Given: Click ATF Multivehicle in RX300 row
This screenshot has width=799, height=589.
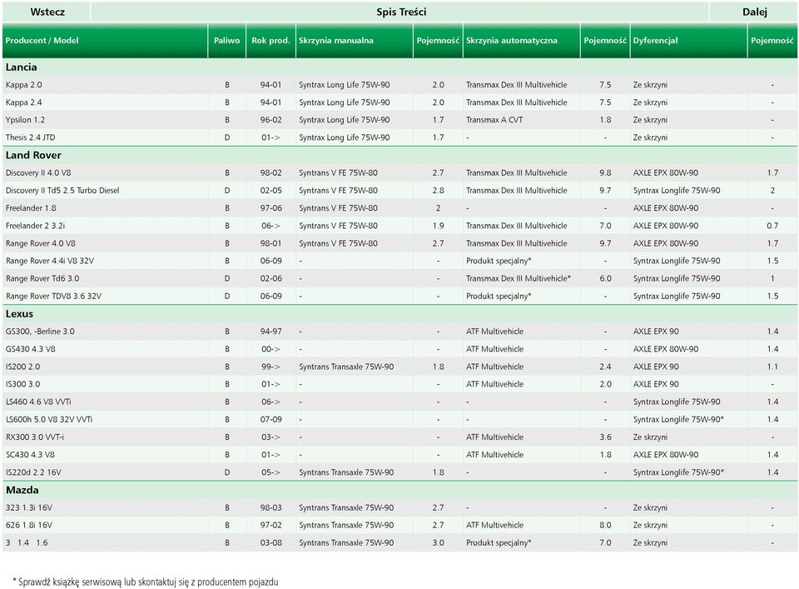Looking at the screenshot, I should [494, 437].
